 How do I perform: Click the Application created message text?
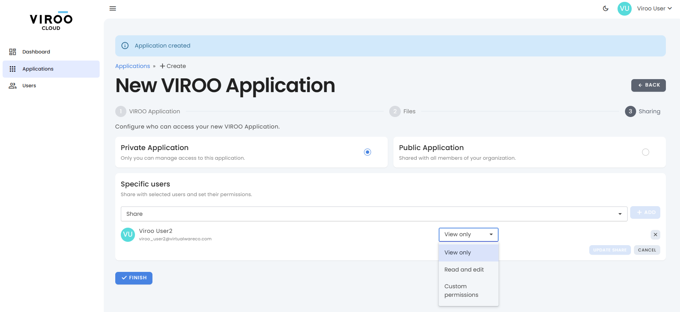pos(162,46)
